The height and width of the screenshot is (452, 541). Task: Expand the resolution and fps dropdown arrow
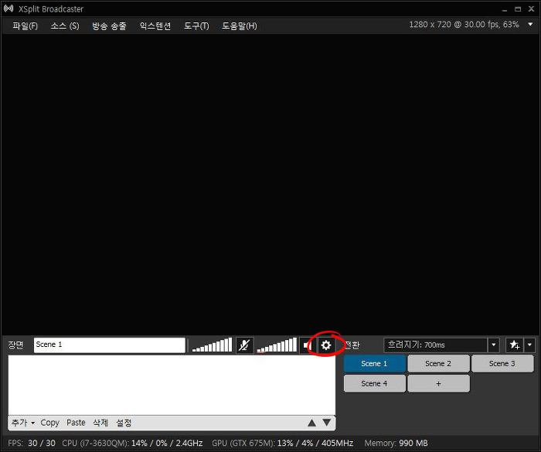[x=530, y=24]
